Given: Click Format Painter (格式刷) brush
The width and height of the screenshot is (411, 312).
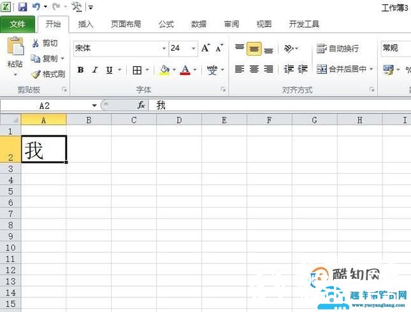Looking at the screenshot, I should pos(48,74).
